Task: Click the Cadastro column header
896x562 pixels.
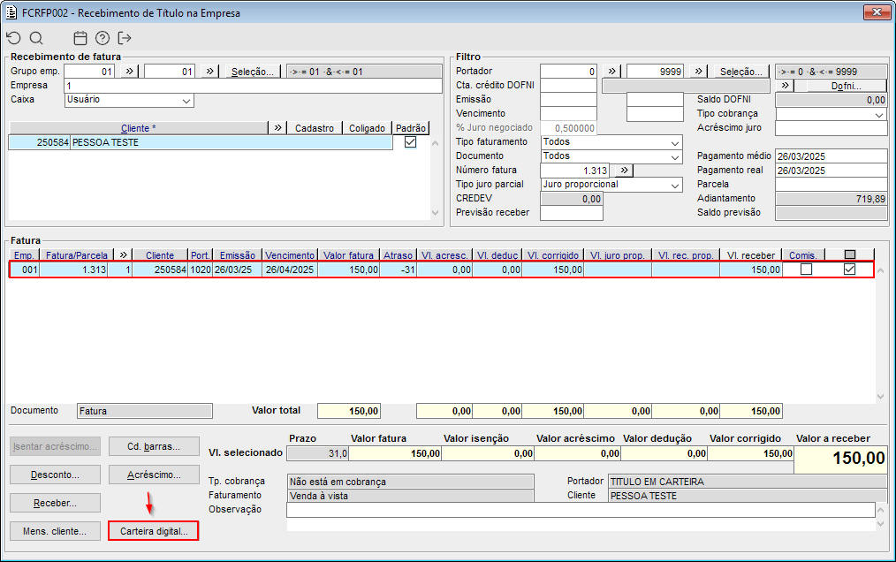Action: 315,128
